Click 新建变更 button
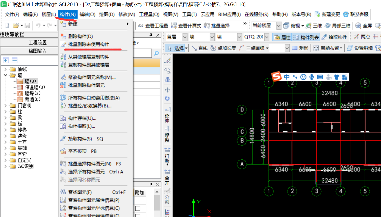The height and width of the screenshot is (217, 381). coord(327,14)
